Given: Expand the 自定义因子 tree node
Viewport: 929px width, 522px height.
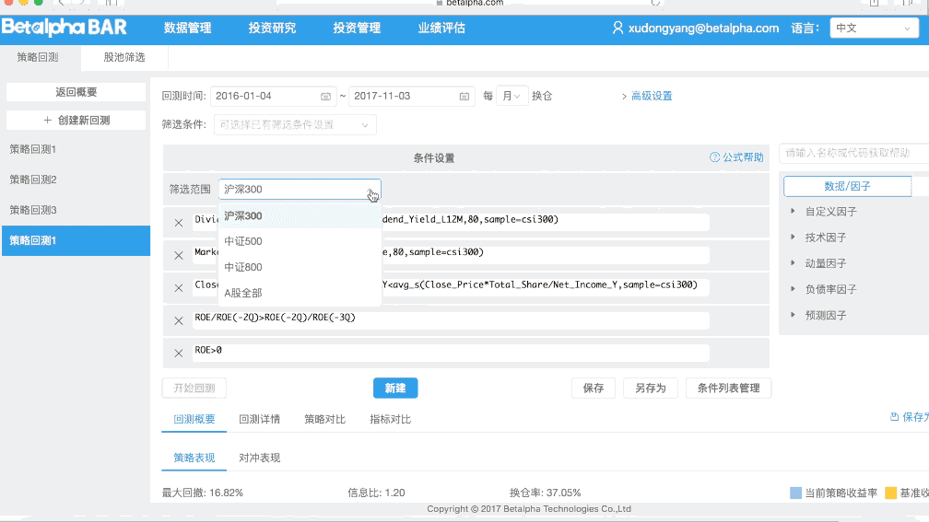Looking at the screenshot, I should tap(793, 211).
